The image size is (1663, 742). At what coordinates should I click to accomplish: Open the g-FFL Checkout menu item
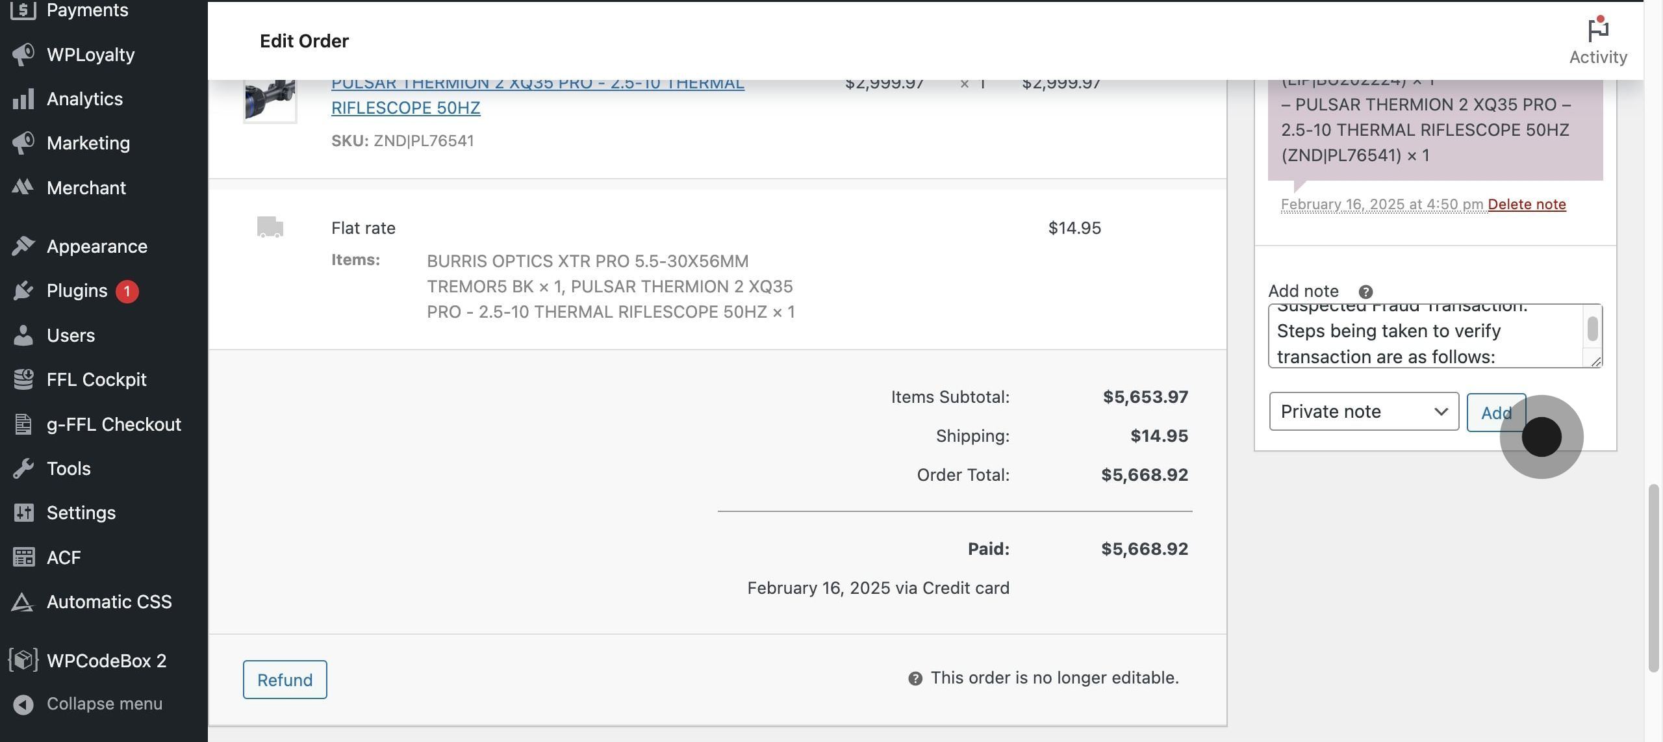tap(114, 424)
